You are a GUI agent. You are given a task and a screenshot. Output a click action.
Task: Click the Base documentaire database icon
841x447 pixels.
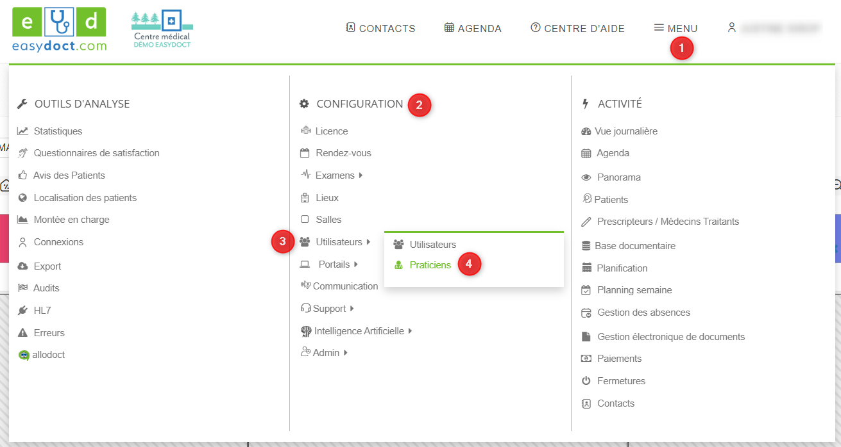pos(586,246)
